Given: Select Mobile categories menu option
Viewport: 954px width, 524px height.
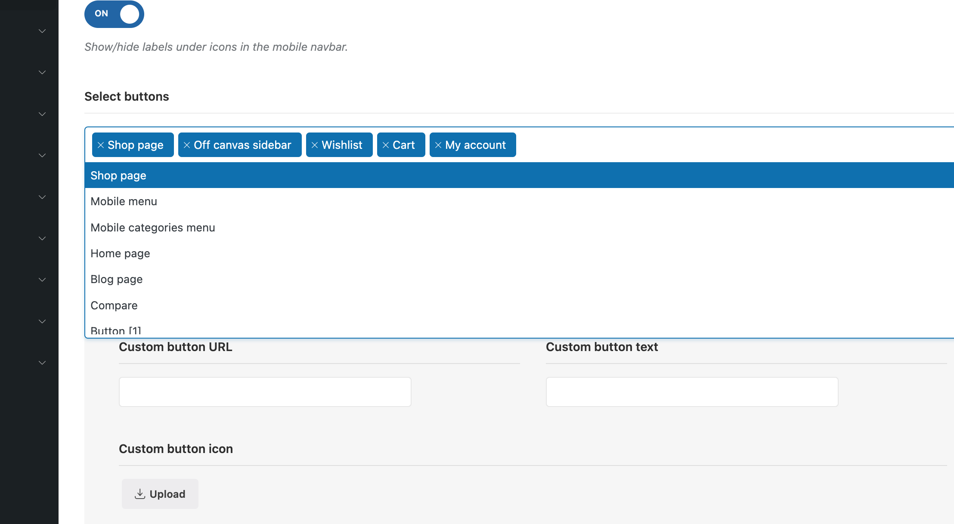Looking at the screenshot, I should tap(153, 228).
